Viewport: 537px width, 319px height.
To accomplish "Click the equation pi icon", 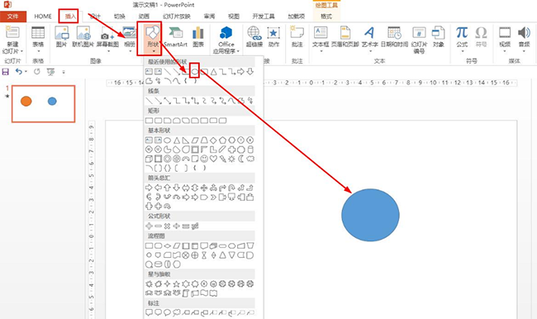I will coord(462,32).
